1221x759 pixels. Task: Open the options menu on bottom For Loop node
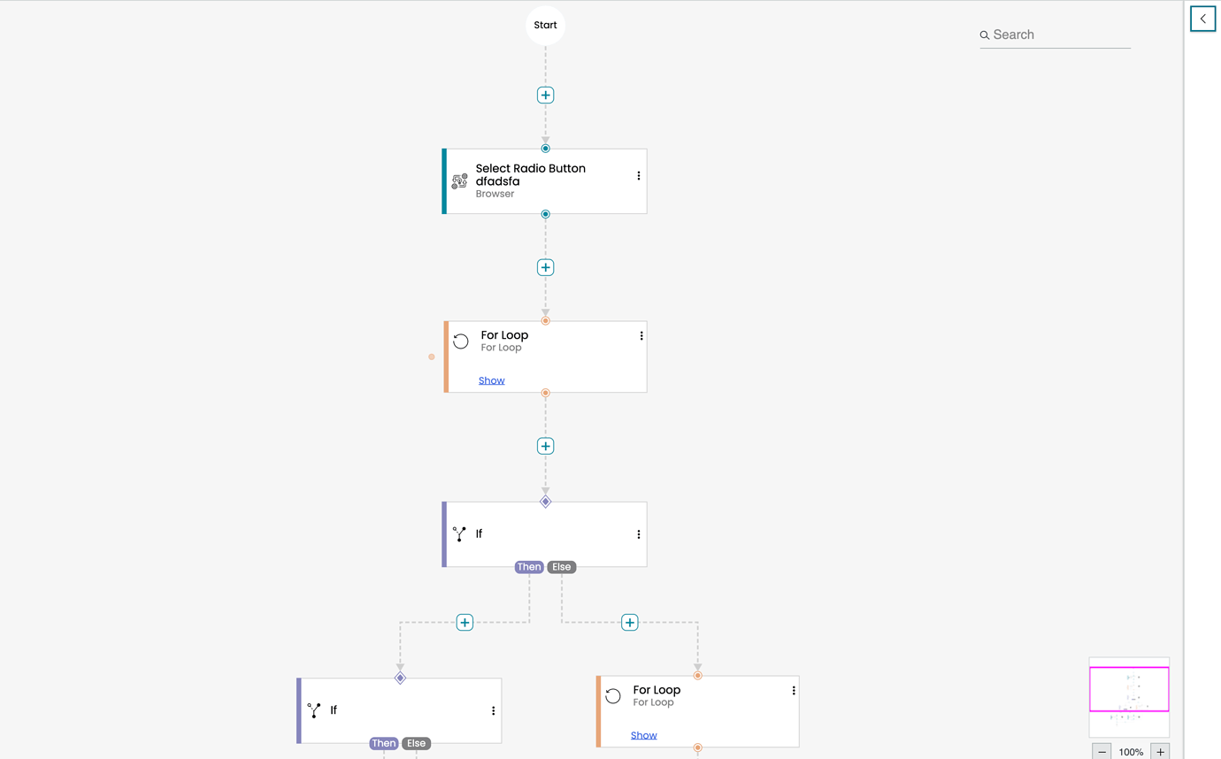click(x=793, y=690)
